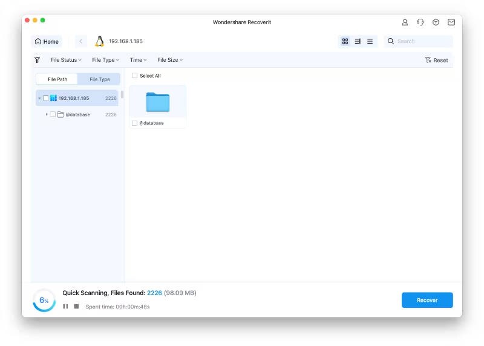The height and width of the screenshot is (346, 484).
Task: Click the Spent time 00h:00m:48s text
Action: 117,307
